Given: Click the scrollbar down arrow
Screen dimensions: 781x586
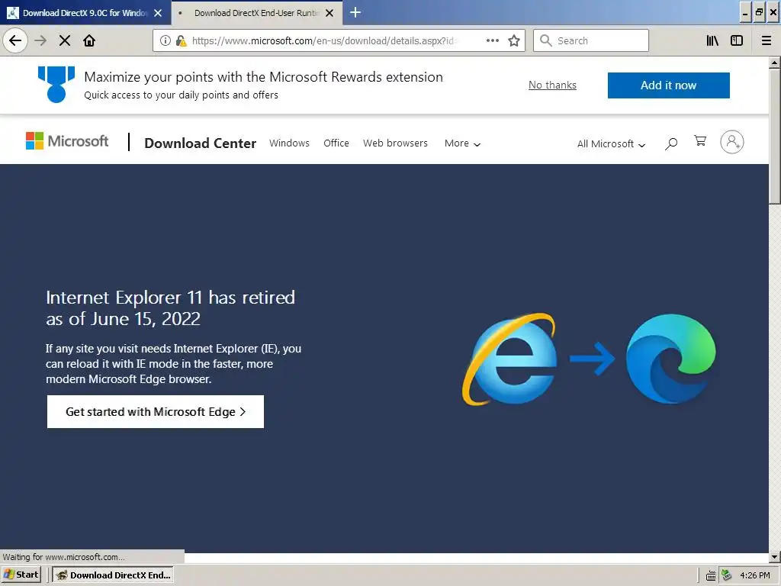Looking at the screenshot, I should pos(775,556).
